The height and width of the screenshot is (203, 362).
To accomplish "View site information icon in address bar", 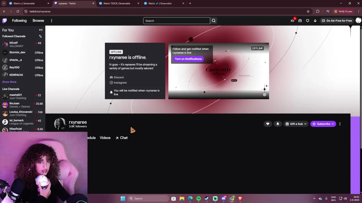I will [x=26, y=11].
